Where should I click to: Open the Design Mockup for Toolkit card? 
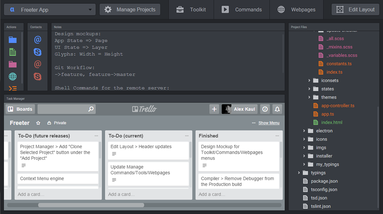[x=239, y=156]
